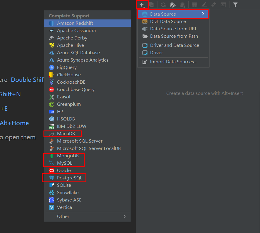
Task: Expand the Data Source submenu
Action: (173, 14)
